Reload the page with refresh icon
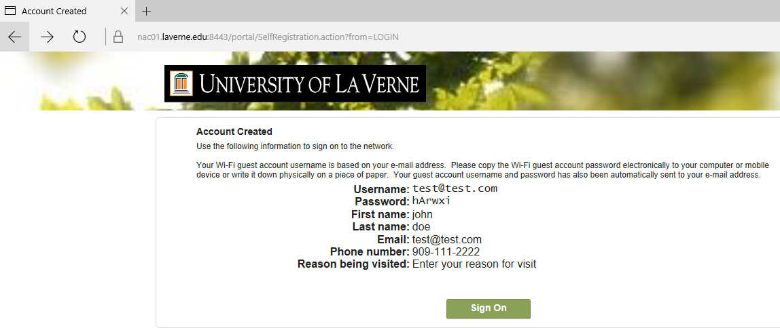This screenshot has width=780, height=328. coord(79,37)
